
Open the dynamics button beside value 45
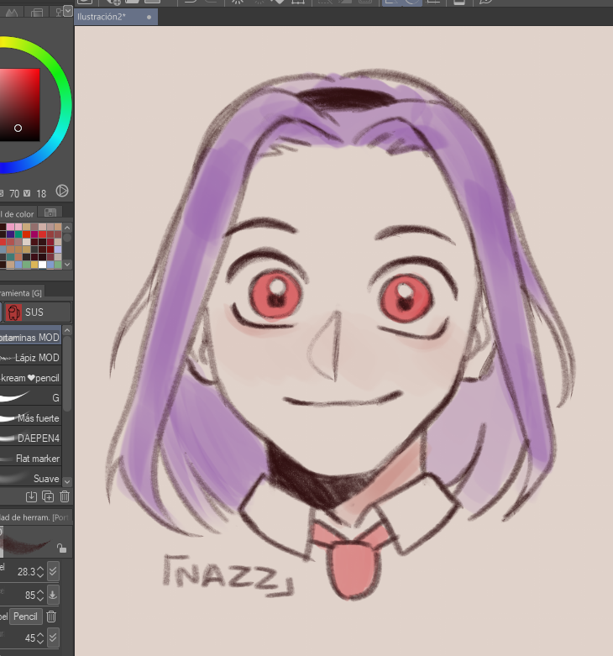(x=53, y=638)
